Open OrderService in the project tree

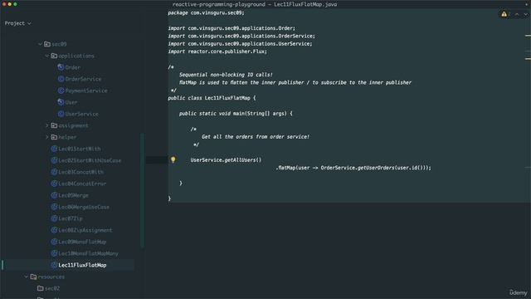point(83,79)
